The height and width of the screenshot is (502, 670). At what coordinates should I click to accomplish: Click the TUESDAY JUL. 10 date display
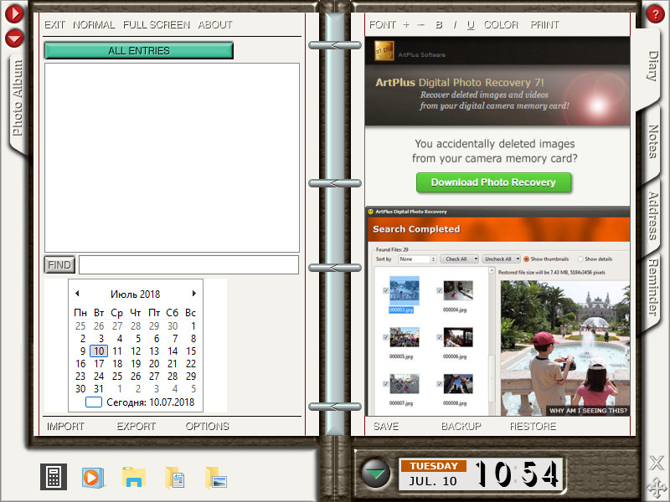[434, 474]
